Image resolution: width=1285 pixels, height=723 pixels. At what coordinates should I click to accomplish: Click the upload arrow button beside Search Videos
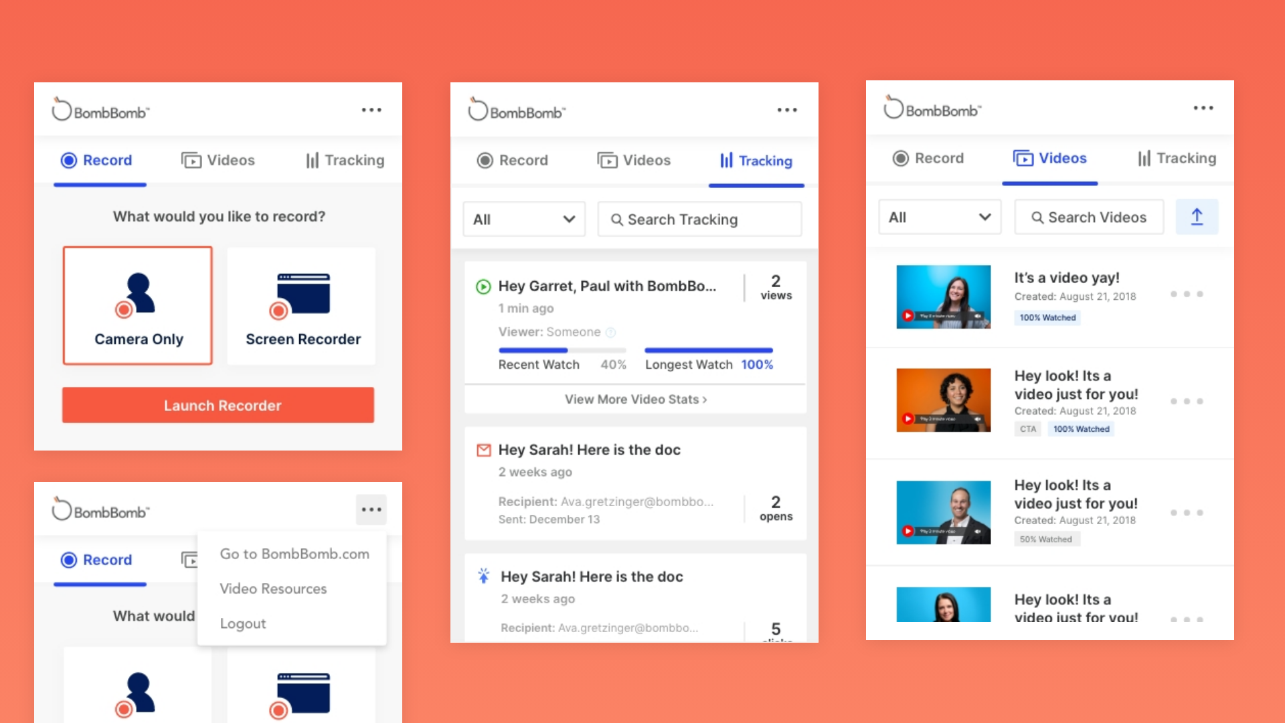tap(1197, 217)
